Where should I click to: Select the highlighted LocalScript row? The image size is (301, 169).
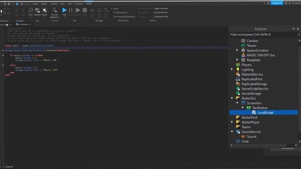click(263, 113)
